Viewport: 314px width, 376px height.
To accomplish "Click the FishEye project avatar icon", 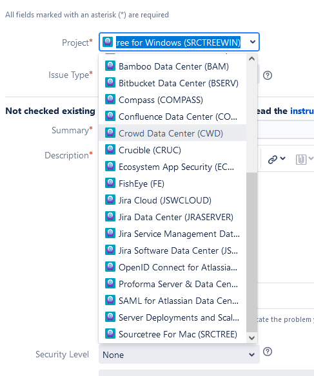I will [110, 183].
